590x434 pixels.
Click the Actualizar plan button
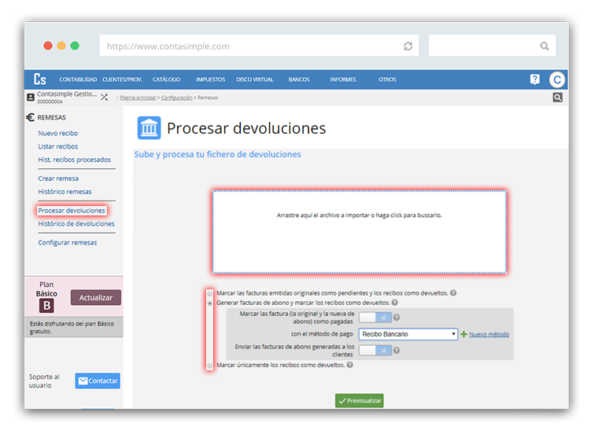click(x=95, y=297)
